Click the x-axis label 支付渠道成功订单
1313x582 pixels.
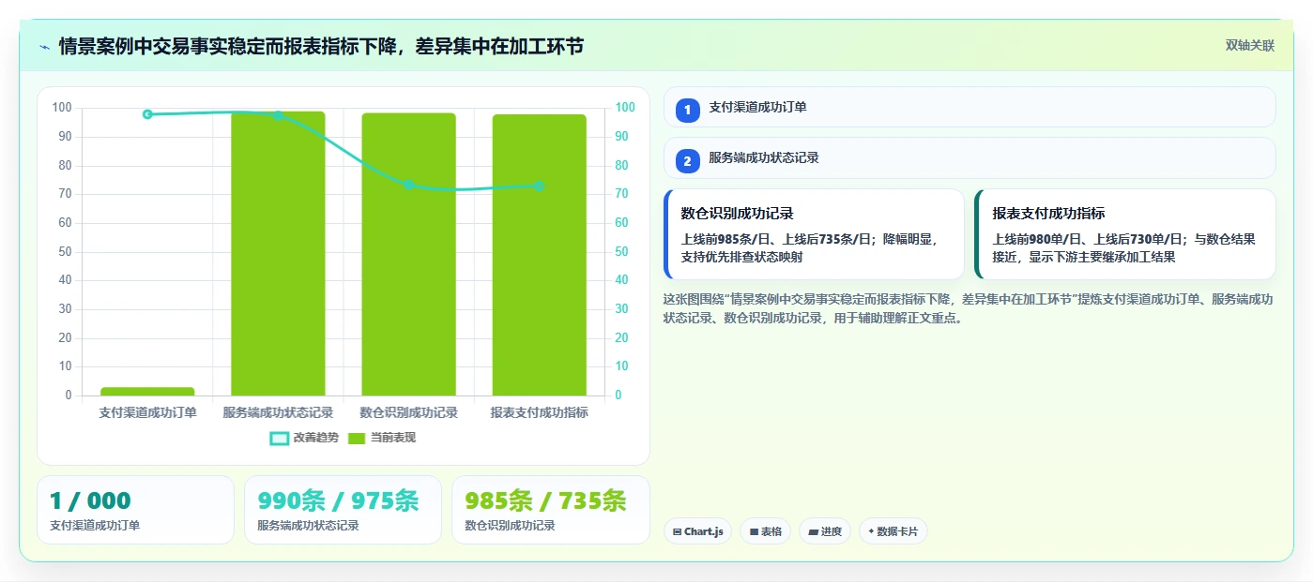[147, 412]
